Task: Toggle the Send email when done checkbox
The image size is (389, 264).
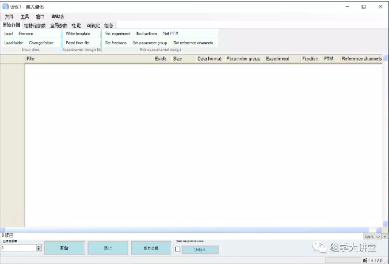Action: pos(177,249)
